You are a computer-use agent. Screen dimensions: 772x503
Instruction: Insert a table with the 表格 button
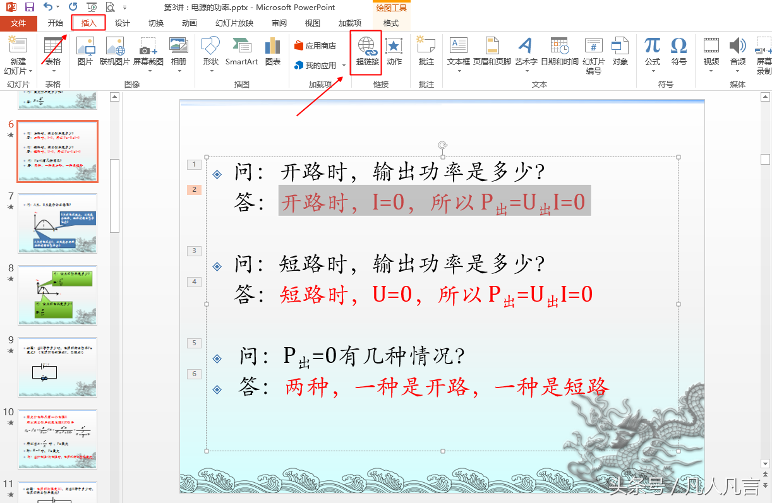click(53, 54)
